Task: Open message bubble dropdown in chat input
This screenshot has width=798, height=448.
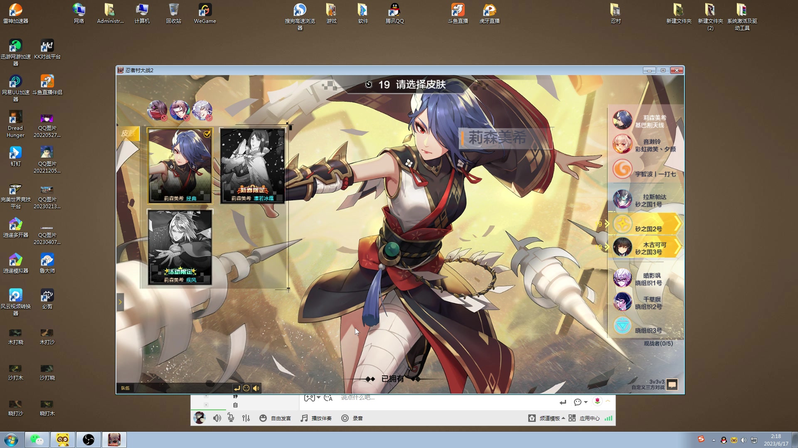Action: tap(580, 402)
